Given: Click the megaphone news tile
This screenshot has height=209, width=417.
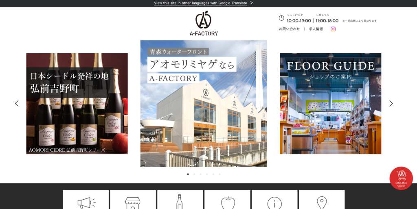Looking at the screenshot, I should (x=86, y=200).
